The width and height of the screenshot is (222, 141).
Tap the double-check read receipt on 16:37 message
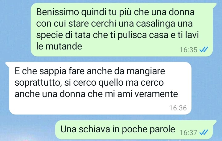pyautogui.click(x=204, y=133)
